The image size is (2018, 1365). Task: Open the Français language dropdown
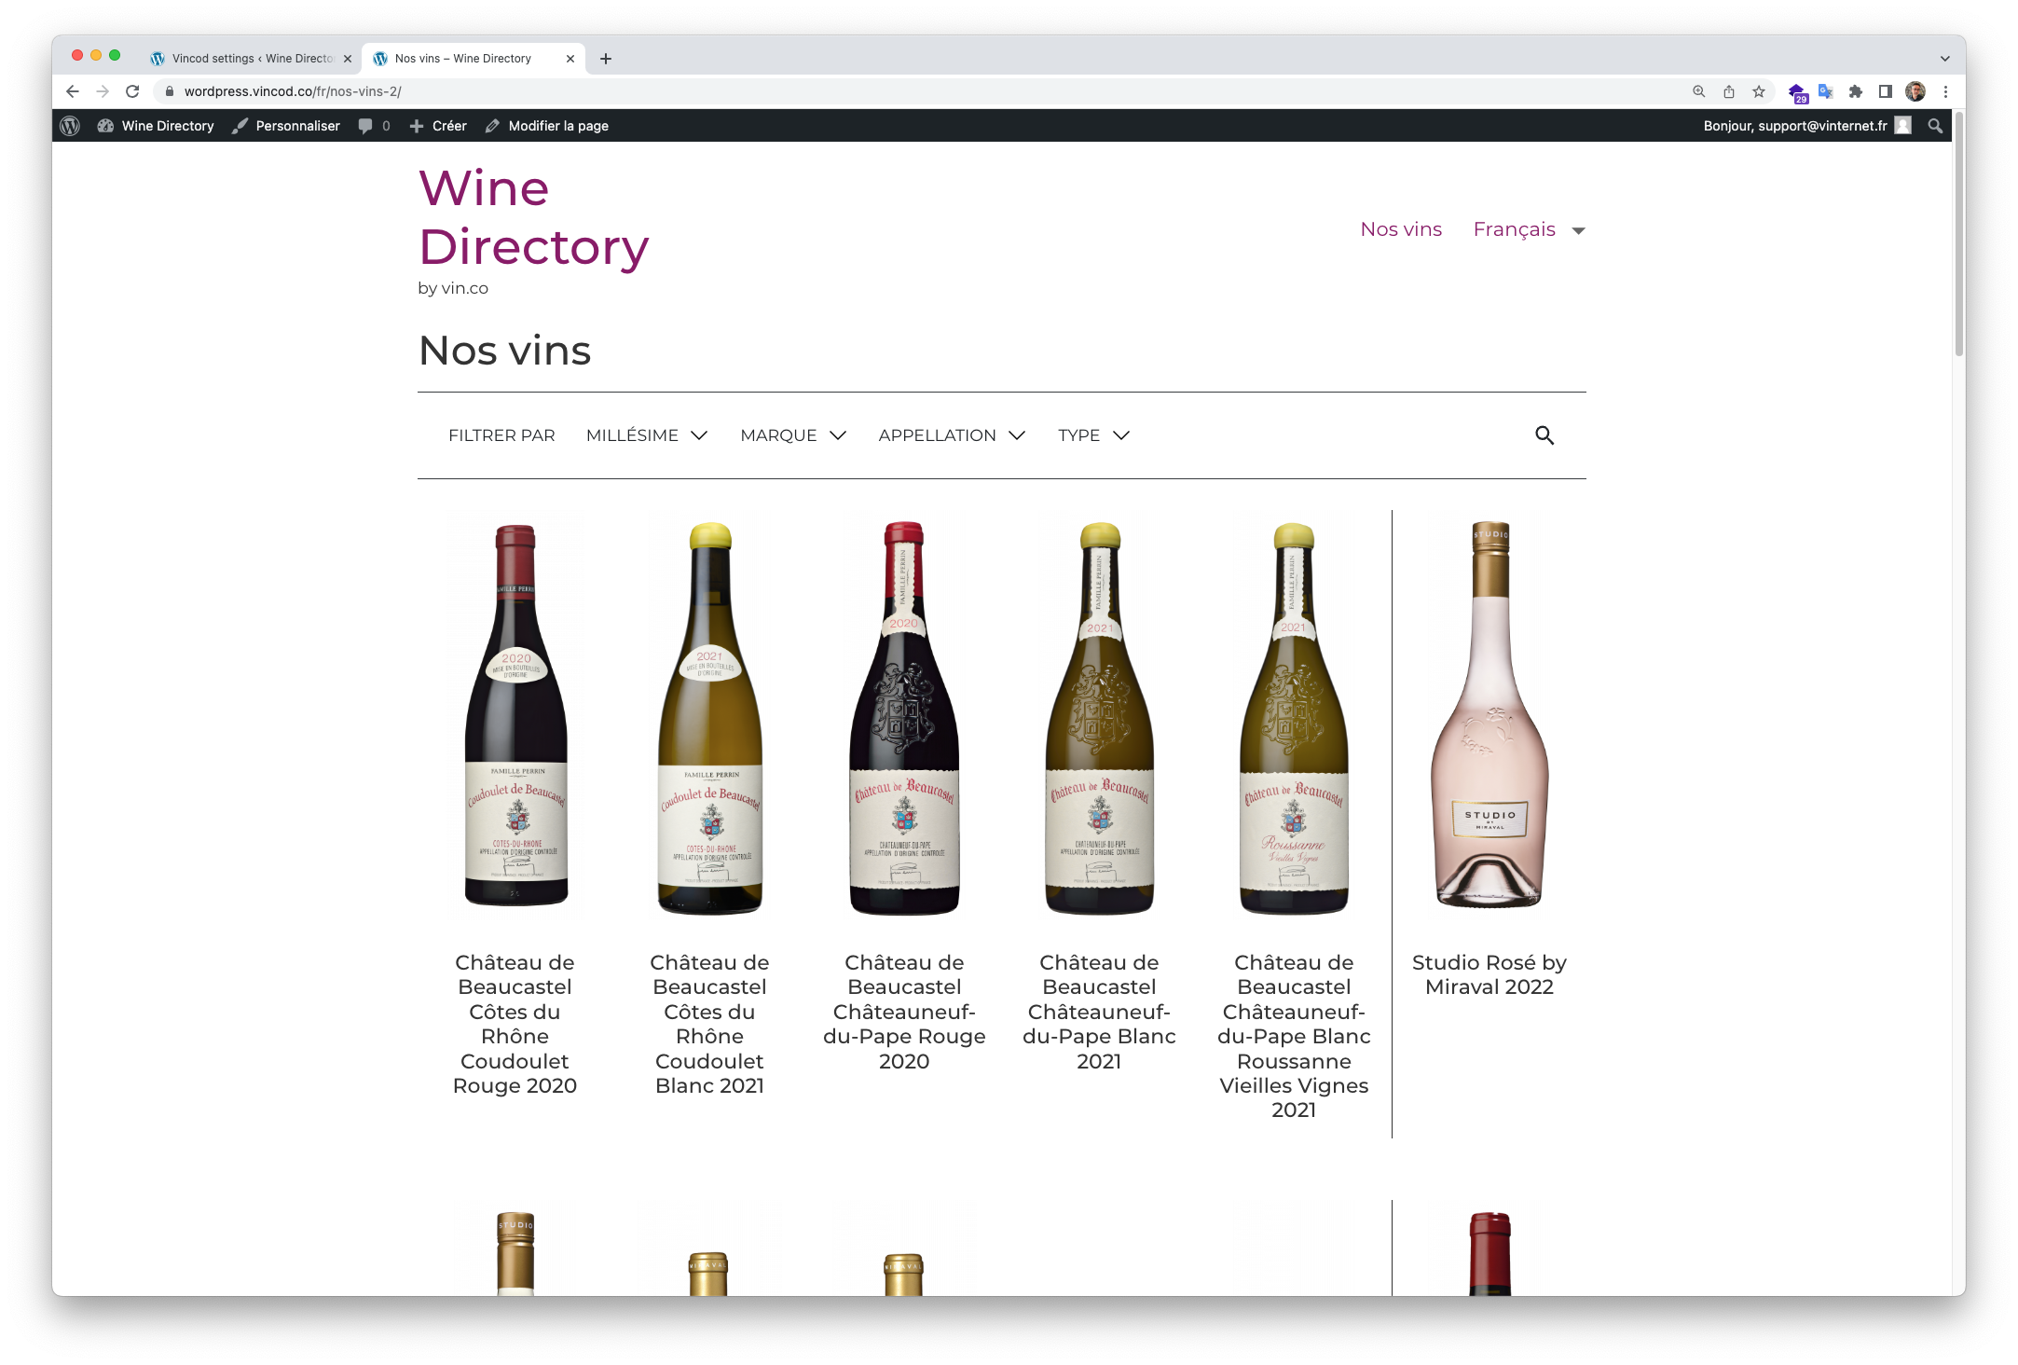(1529, 229)
